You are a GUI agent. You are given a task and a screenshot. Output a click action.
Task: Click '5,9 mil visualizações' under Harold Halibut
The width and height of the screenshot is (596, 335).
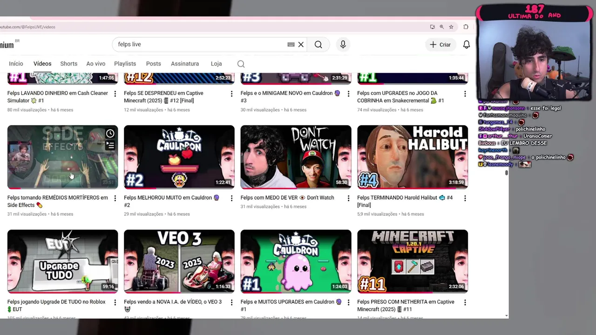click(x=377, y=214)
